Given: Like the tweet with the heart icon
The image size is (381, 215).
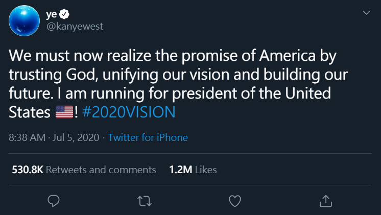Looking at the screenshot, I should [234, 201].
